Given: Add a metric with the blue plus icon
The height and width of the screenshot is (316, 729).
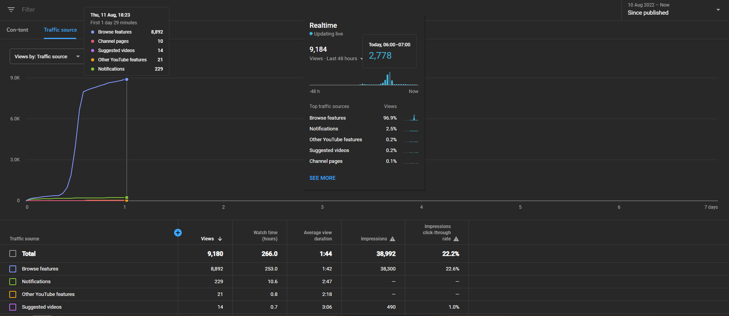Looking at the screenshot, I should pos(178,233).
